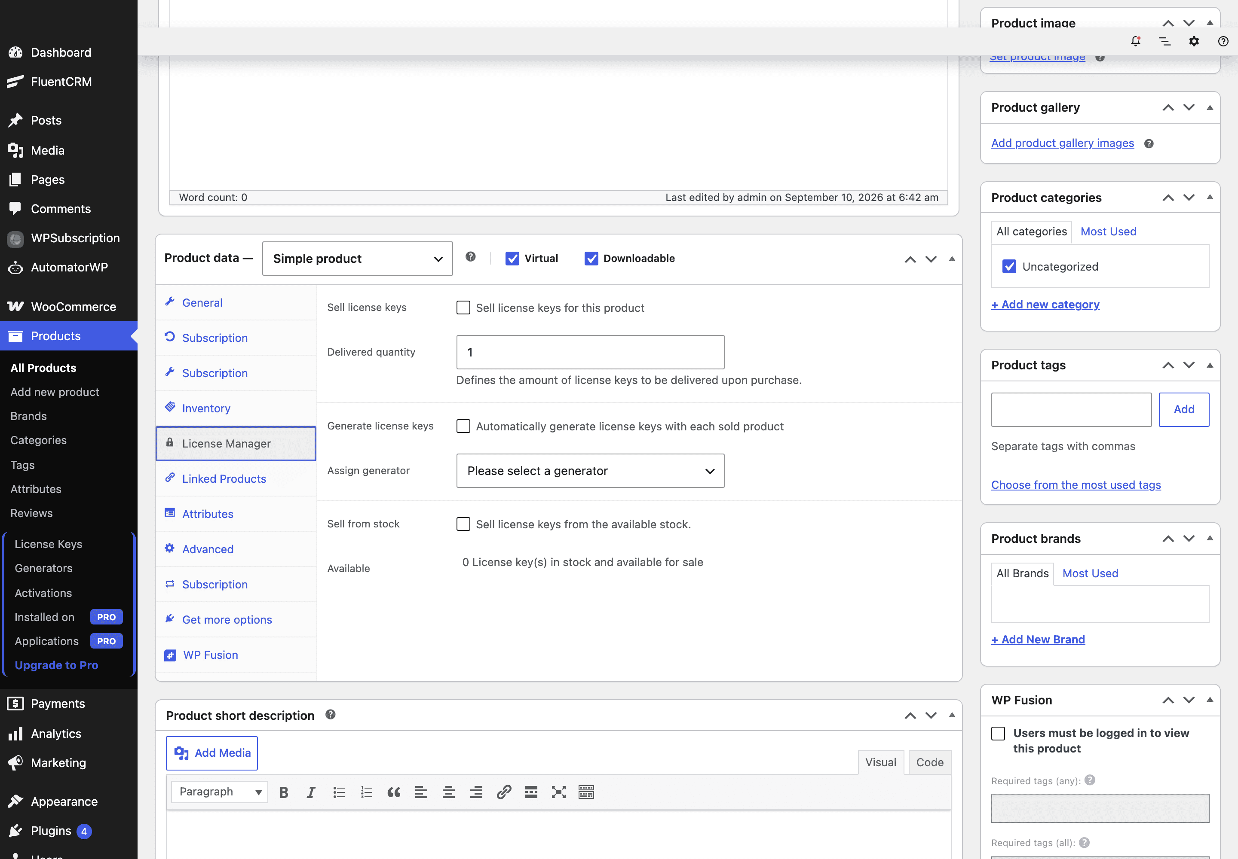Switch to Most Used categories tab
1238x859 pixels.
point(1108,232)
